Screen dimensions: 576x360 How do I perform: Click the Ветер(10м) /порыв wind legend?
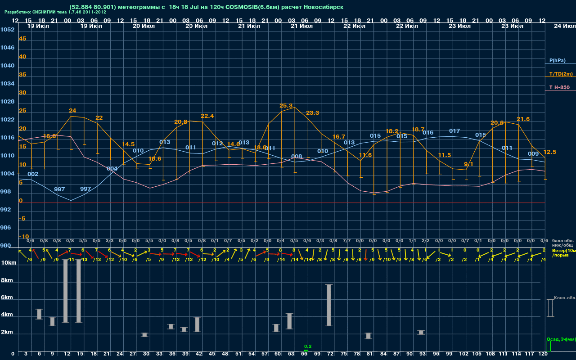coord(563,252)
